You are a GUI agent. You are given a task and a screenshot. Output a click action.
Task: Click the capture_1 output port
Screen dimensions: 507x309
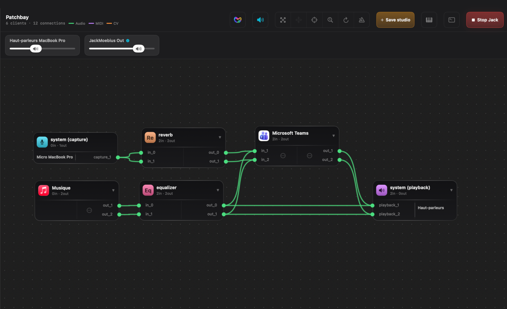(118, 157)
